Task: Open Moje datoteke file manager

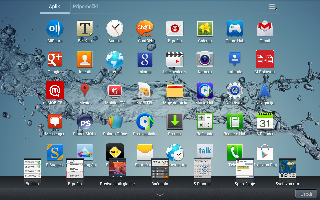Action: (x=175, y=90)
